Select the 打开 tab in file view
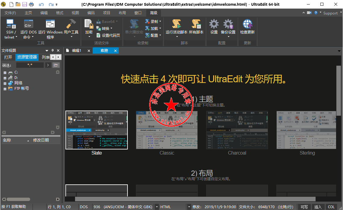The height and width of the screenshot is (210, 343). [8, 57]
